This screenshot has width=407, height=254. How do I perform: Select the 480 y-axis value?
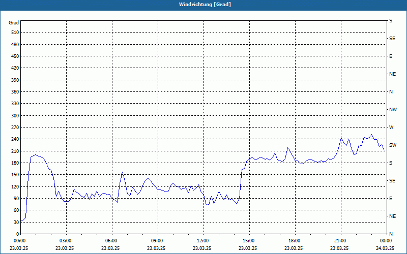(15, 44)
